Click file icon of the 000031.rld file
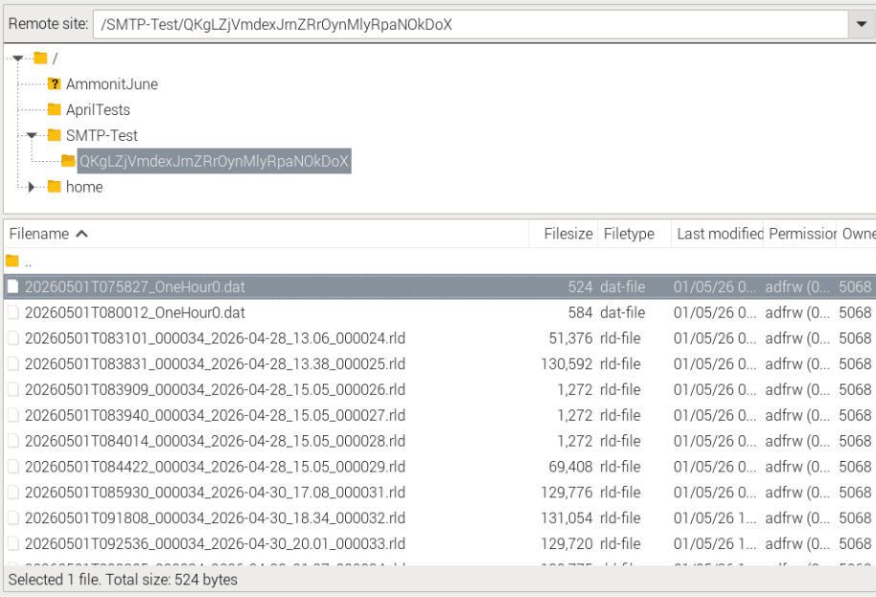This screenshot has height=597, width=876. 12,492
